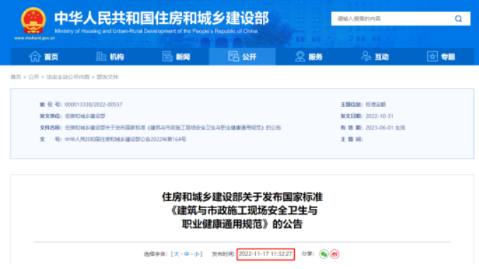
Task: Open the 服务 navigation tab
Action: (308, 57)
